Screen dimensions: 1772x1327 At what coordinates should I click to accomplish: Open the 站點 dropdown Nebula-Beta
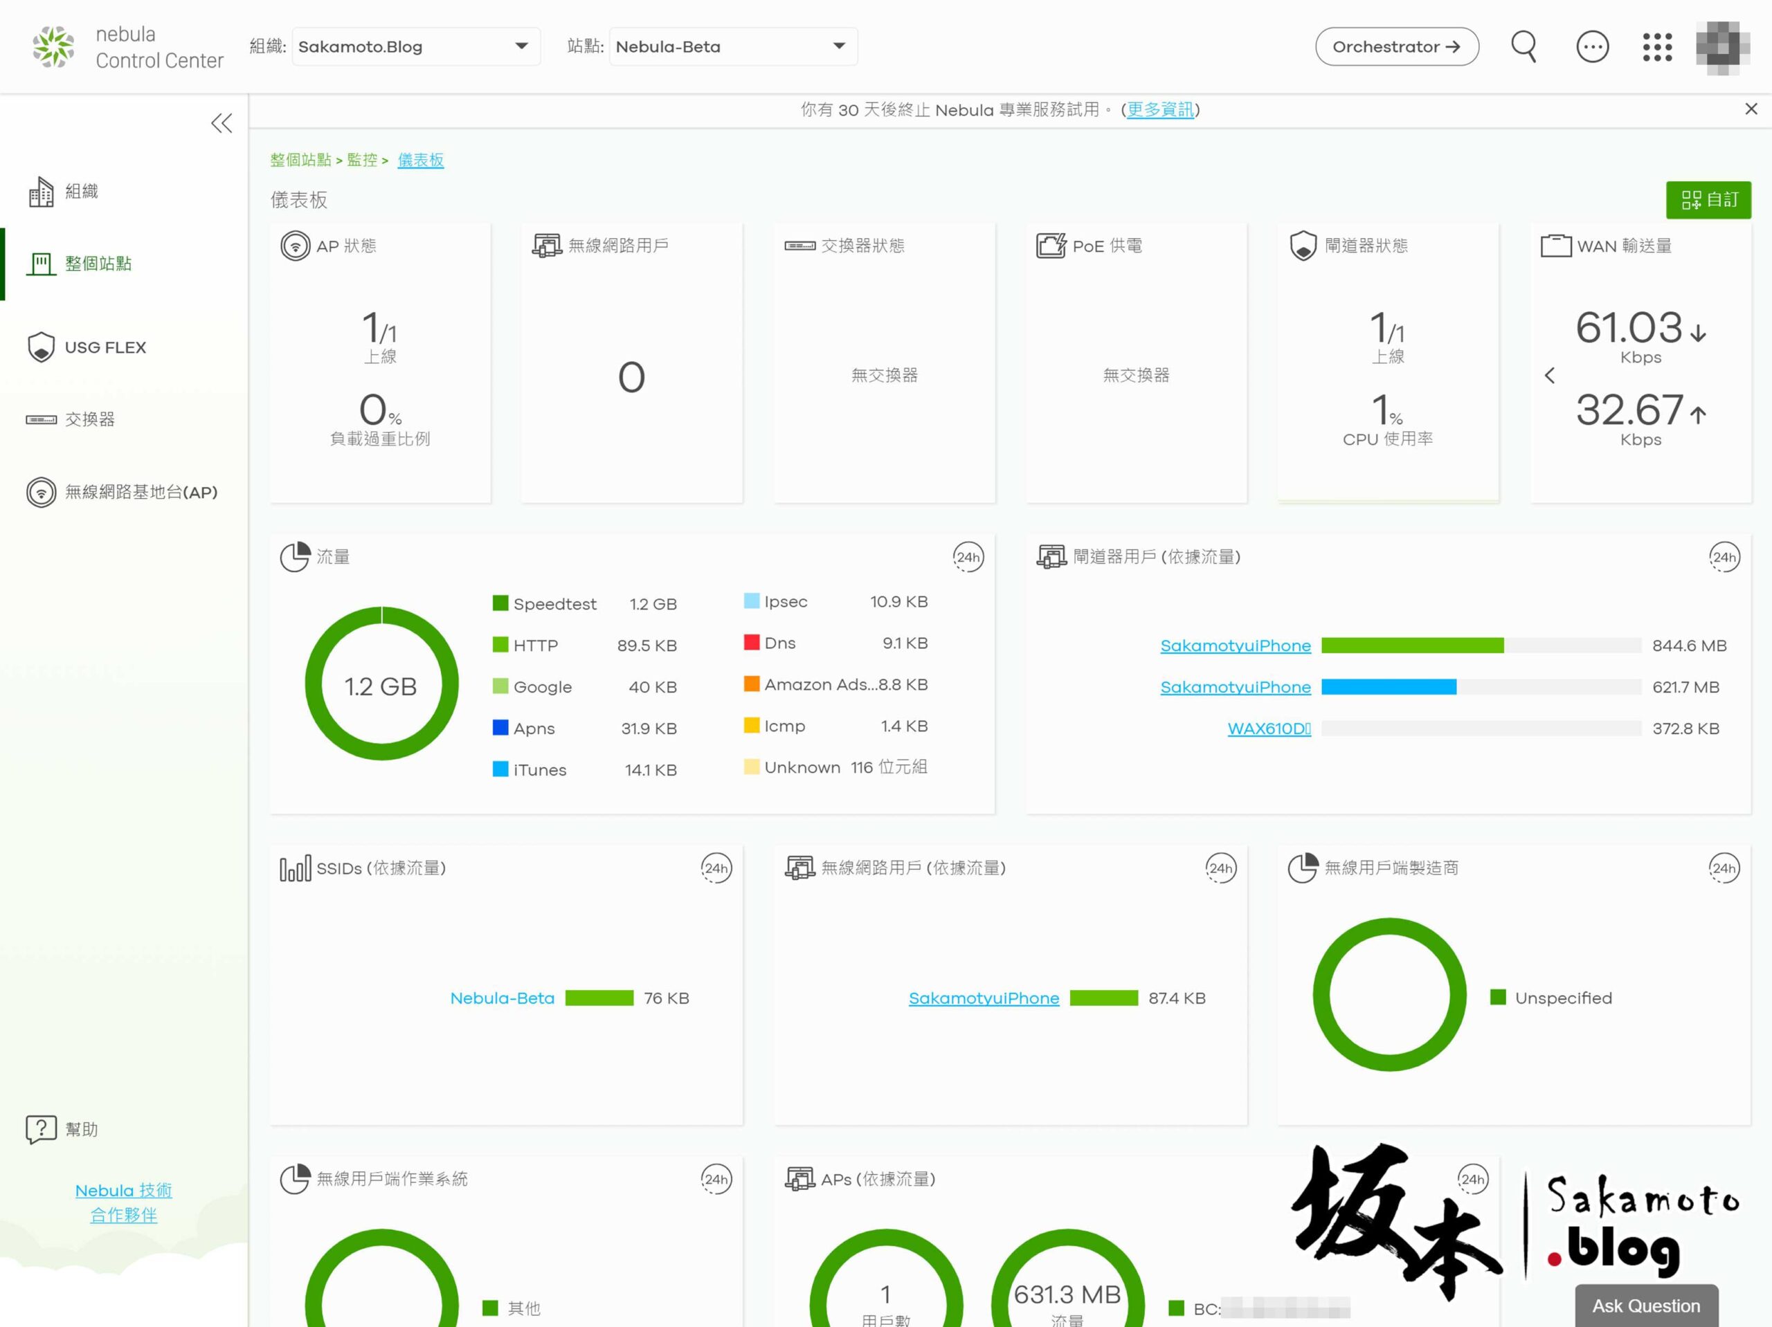tap(733, 46)
